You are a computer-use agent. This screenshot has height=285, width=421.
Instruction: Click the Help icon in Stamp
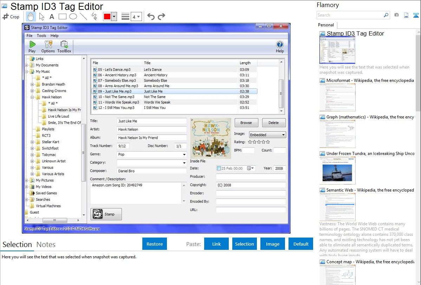click(x=279, y=47)
